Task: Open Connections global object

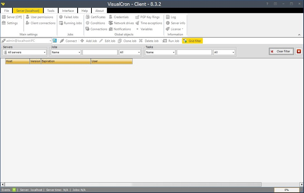Action: (x=96, y=29)
